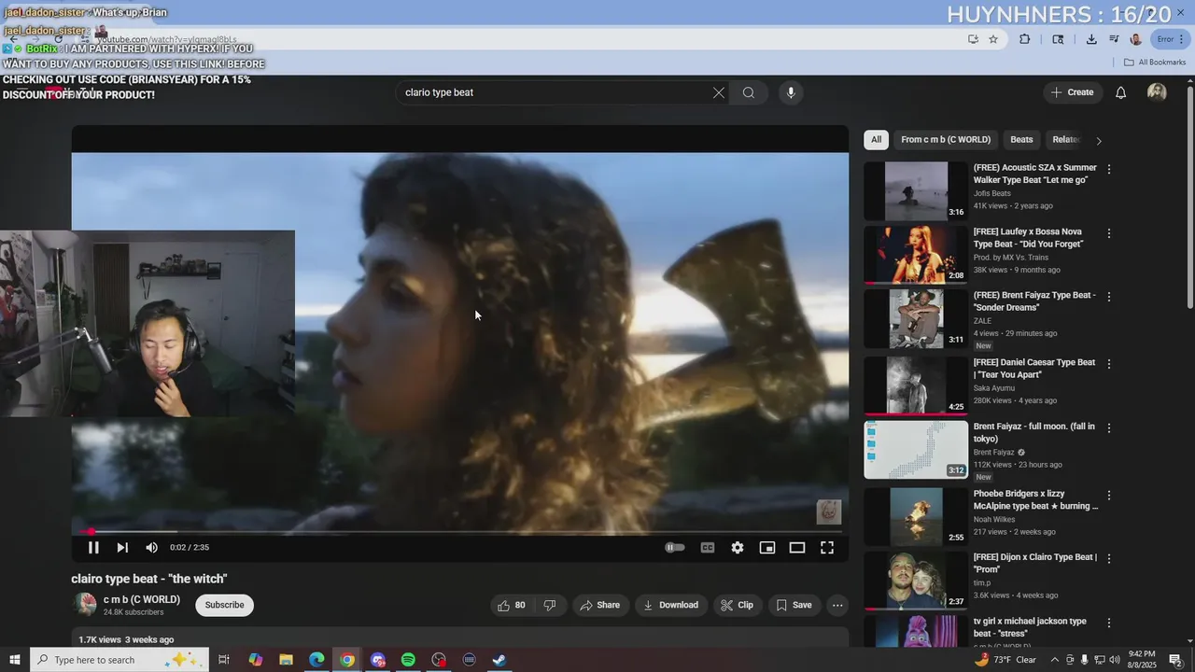This screenshot has height=672, width=1195.
Task: Open the Create menu
Action: tap(1072, 92)
